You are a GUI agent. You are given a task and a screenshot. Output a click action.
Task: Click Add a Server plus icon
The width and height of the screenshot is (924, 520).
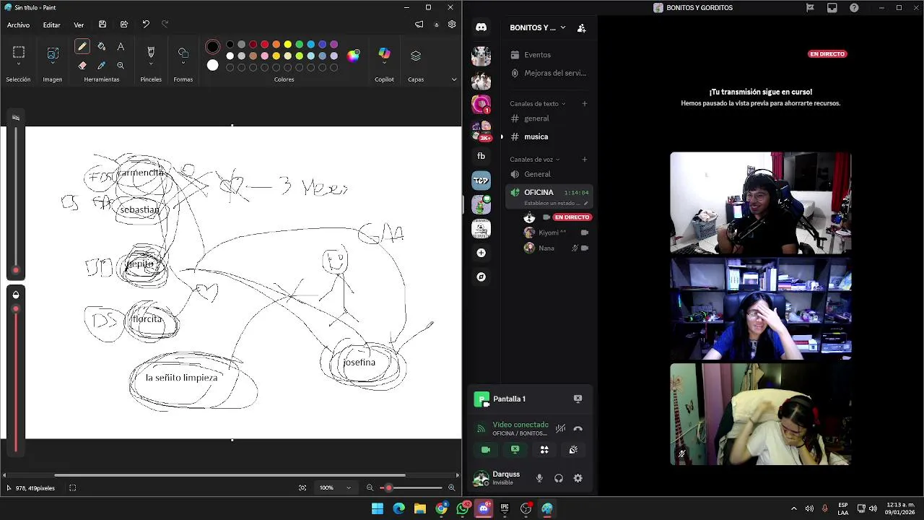[x=481, y=253]
